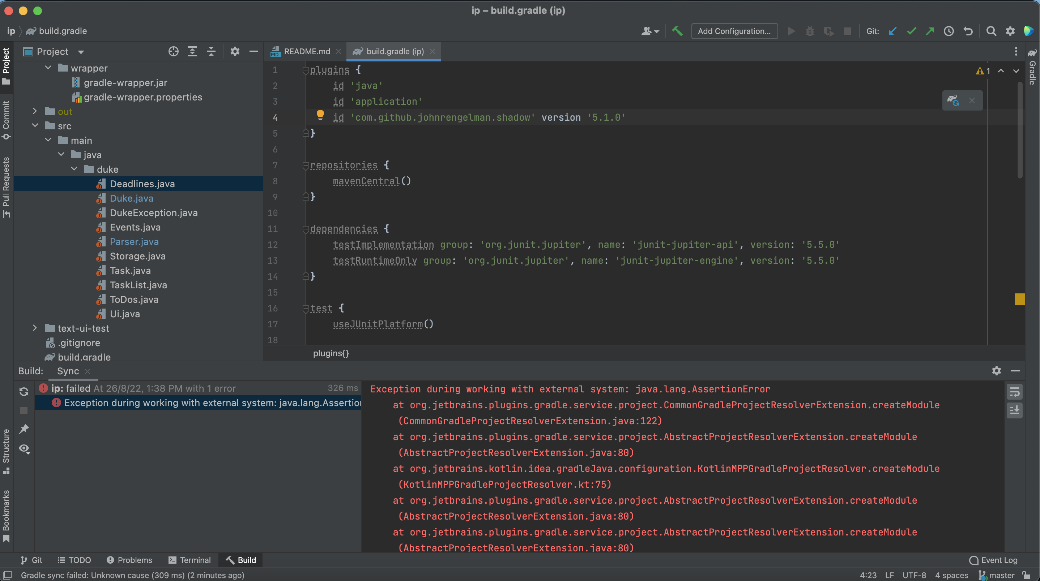The image size is (1040, 581).
Task: Expand the text-ui-test folder
Action: coord(35,328)
